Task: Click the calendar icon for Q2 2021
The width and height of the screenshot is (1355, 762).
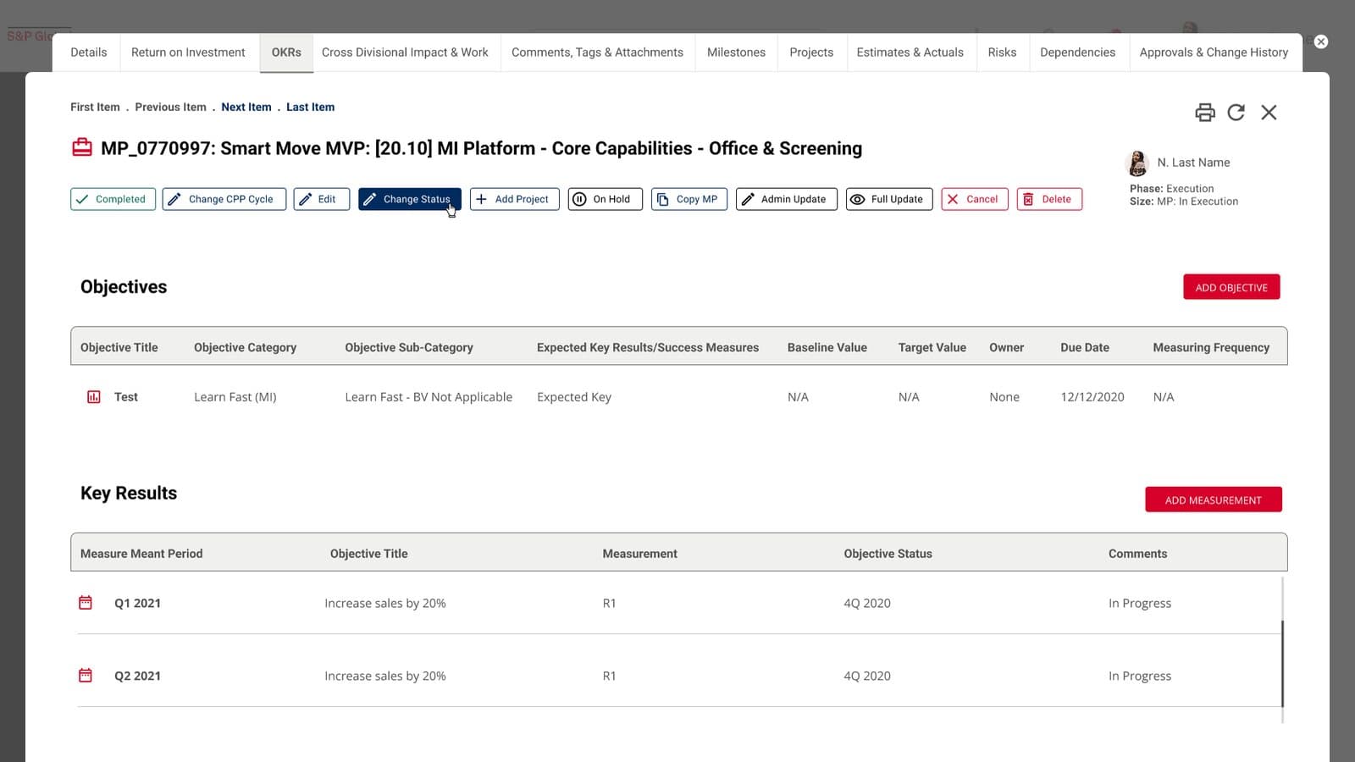Action: click(x=86, y=675)
